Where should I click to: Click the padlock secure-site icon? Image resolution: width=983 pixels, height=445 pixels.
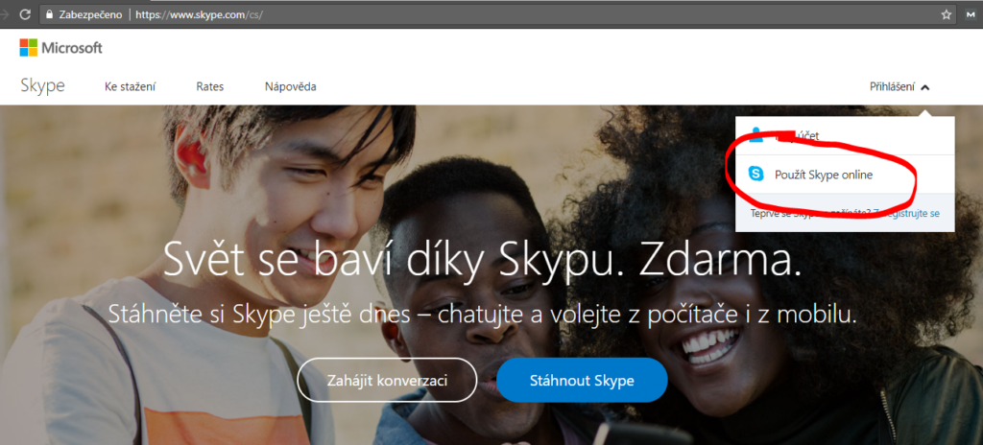51,14
